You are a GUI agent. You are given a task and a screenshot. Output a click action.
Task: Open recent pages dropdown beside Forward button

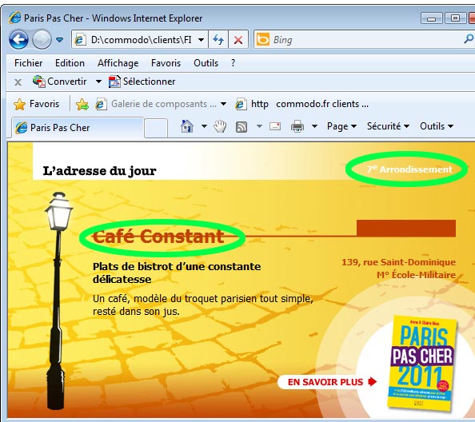tap(60, 40)
